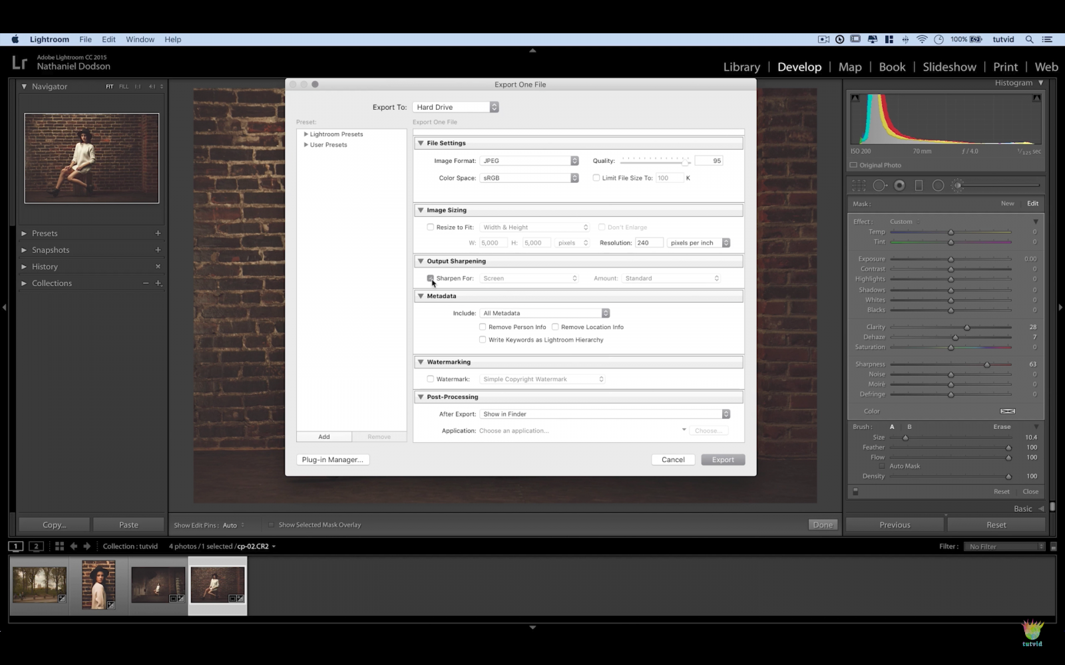Click the Export button
The height and width of the screenshot is (665, 1065).
[x=723, y=460]
